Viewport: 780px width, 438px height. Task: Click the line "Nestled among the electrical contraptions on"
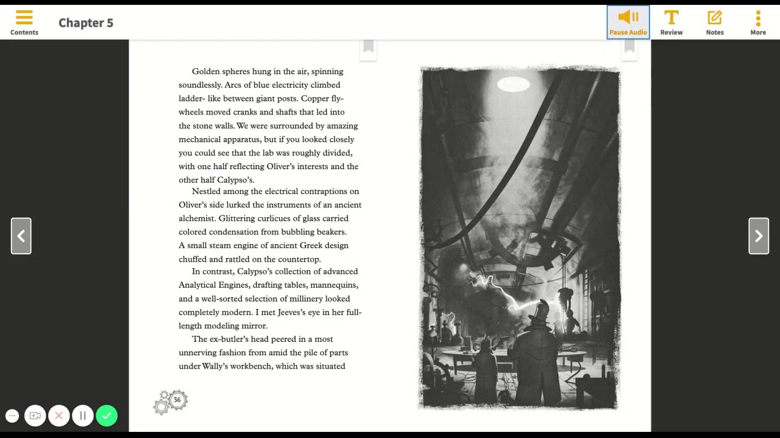(275, 192)
